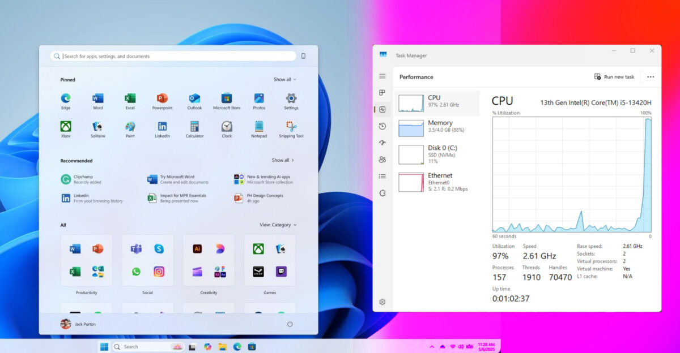Click the Start menu search field
The height and width of the screenshot is (353, 680).
173,56
